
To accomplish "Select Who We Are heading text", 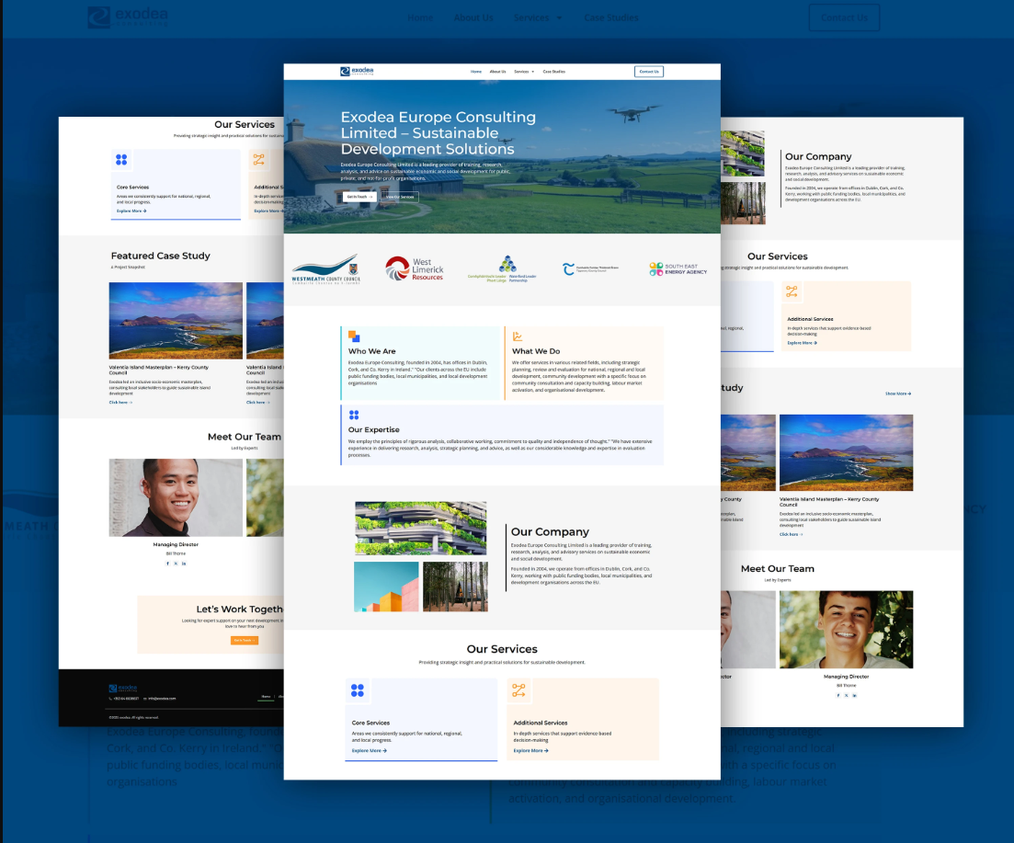I will point(371,351).
